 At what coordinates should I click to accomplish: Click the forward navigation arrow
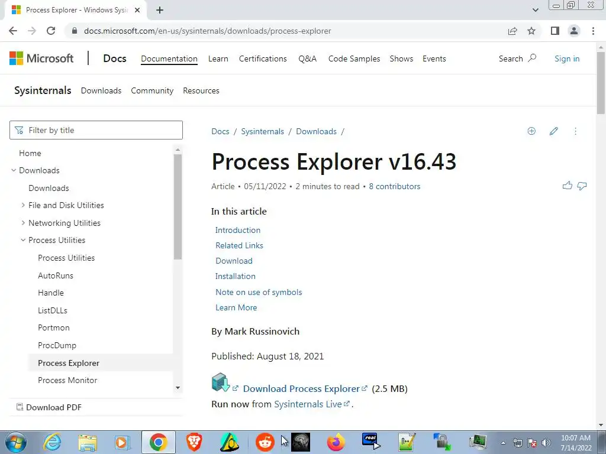click(32, 31)
